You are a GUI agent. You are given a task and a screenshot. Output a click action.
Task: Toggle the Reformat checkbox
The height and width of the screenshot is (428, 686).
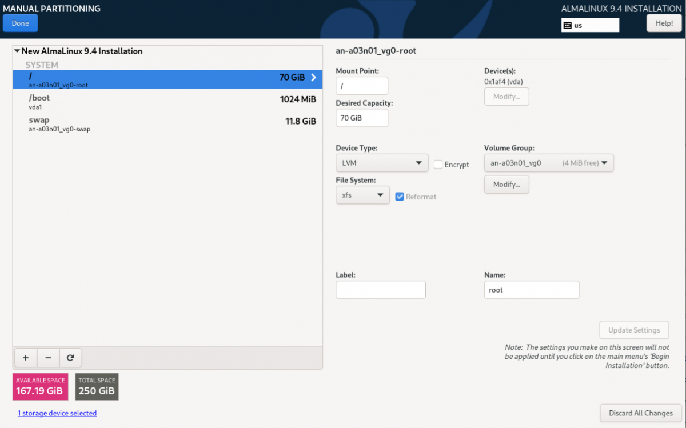[x=400, y=196]
